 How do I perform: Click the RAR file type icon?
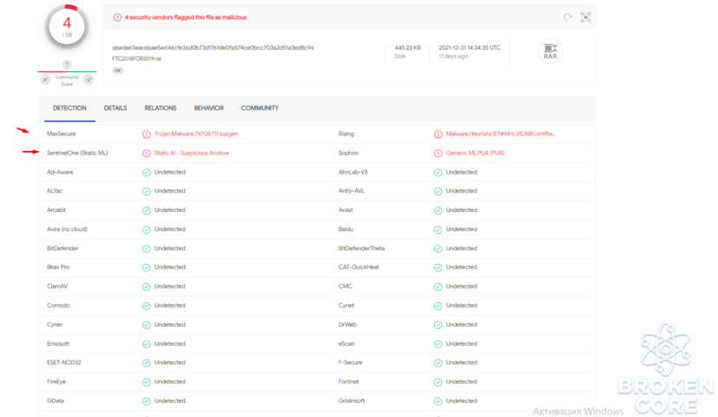click(550, 51)
